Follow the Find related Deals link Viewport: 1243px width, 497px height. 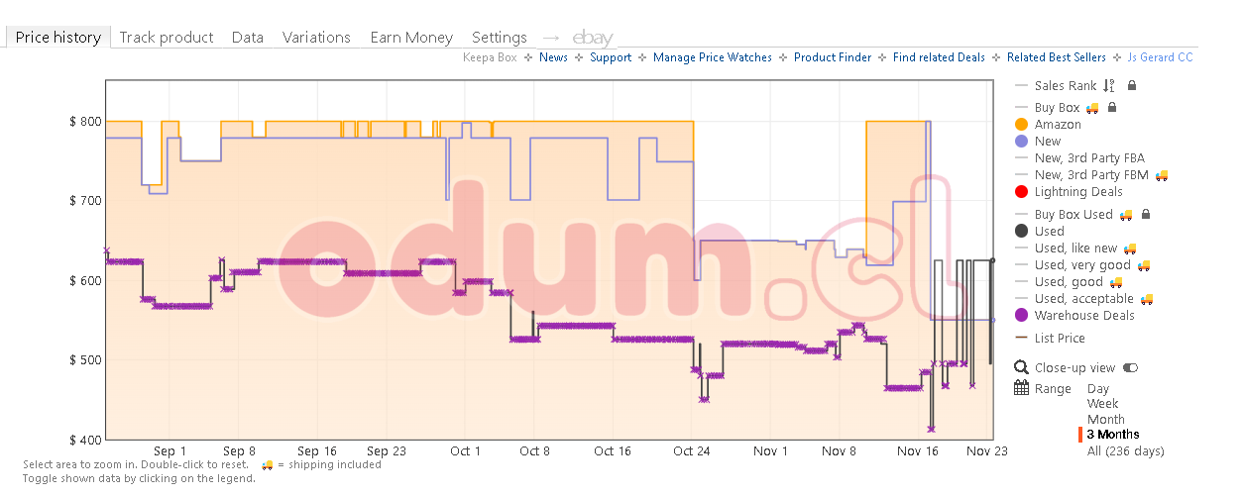pos(939,57)
